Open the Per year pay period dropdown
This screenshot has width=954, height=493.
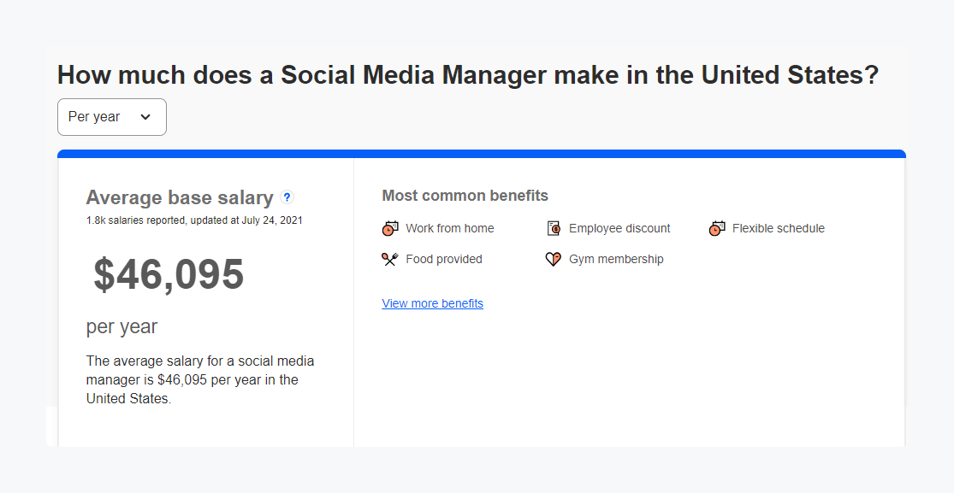[x=111, y=117]
